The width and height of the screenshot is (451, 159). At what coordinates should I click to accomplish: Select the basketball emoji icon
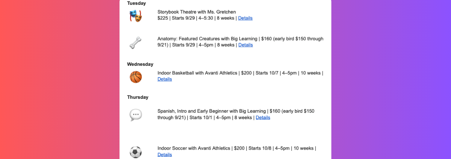point(136,77)
